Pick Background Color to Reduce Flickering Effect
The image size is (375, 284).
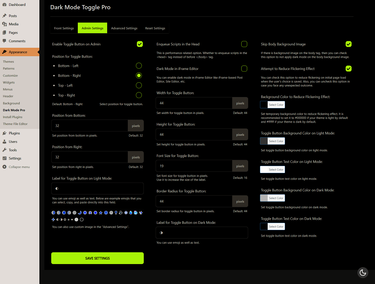pos(272,105)
